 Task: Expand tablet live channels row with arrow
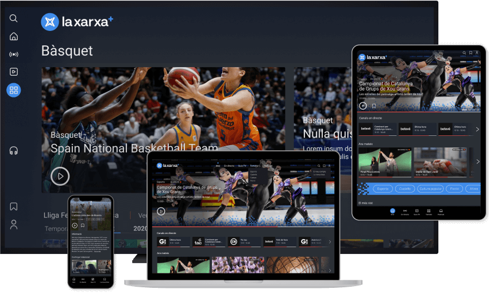pos(477,130)
